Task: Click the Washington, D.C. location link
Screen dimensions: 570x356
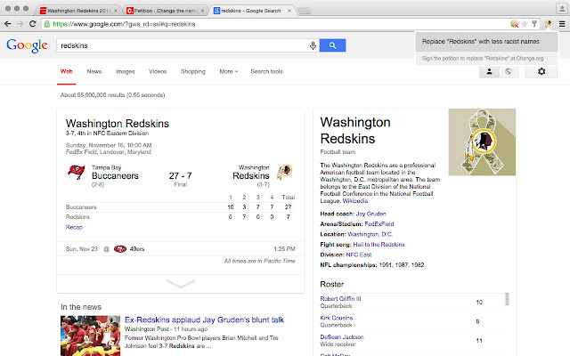Action: (x=370, y=234)
